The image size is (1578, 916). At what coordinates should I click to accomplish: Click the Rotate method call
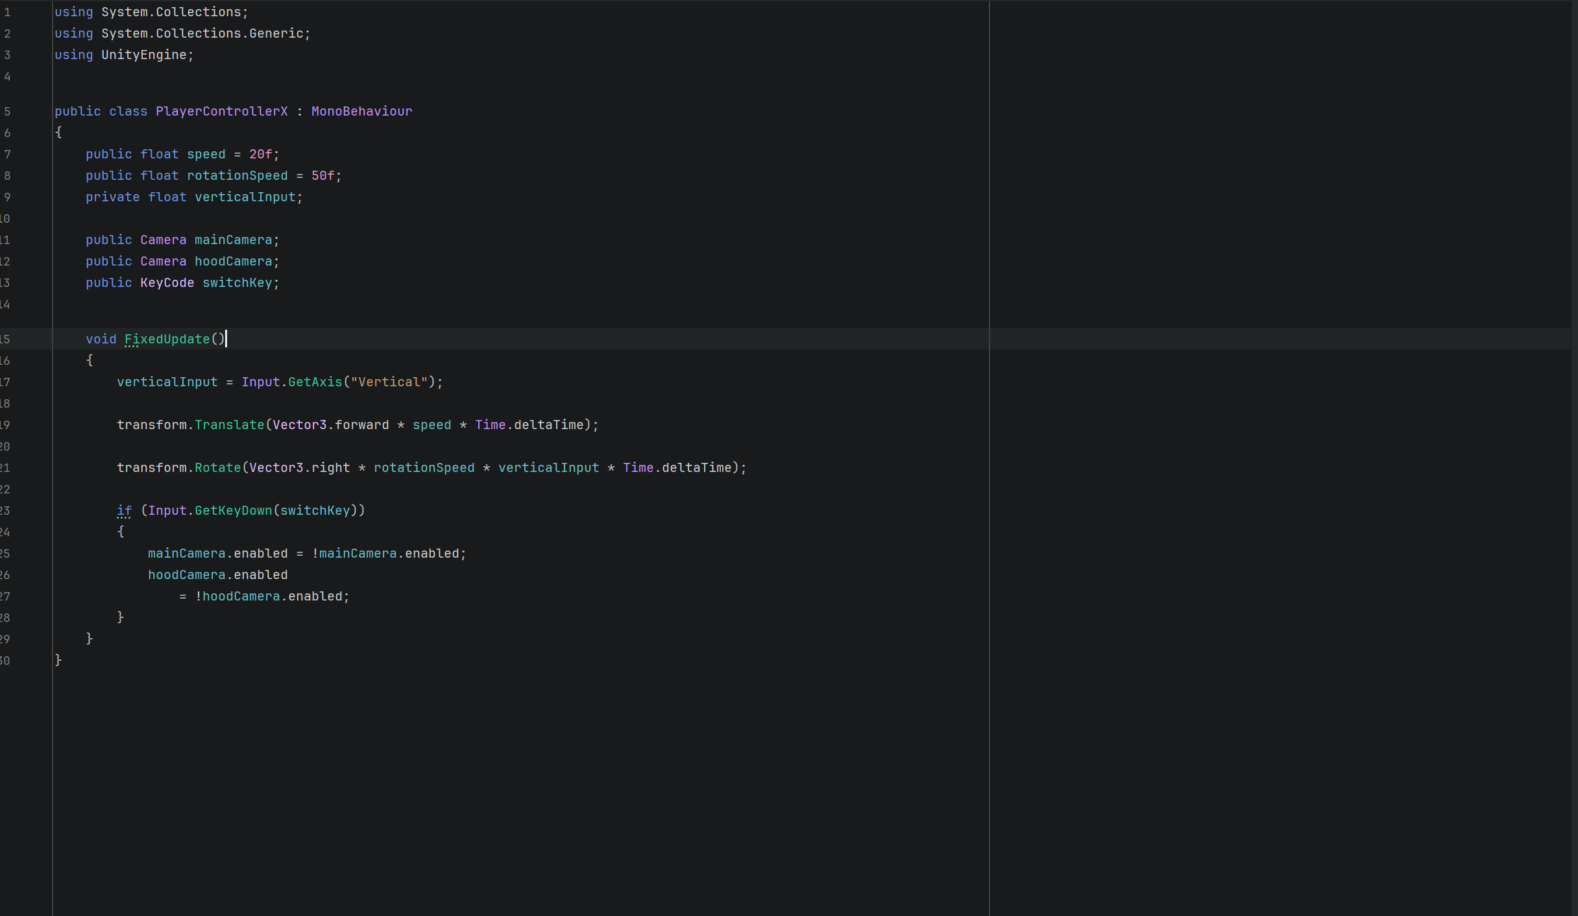tap(217, 467)
